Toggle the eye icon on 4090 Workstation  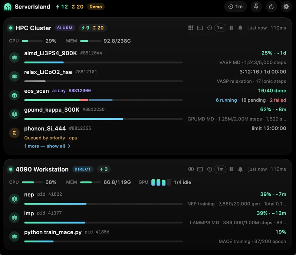(x=191, y=169)
